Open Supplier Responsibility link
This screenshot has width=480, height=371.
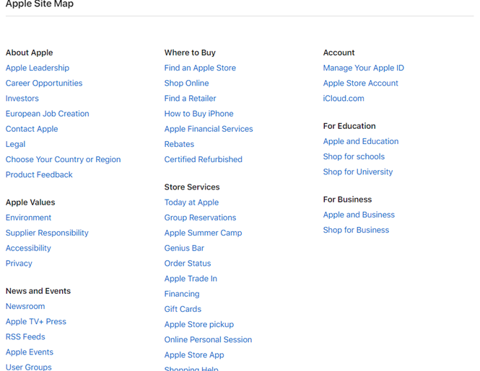[47, 233]
